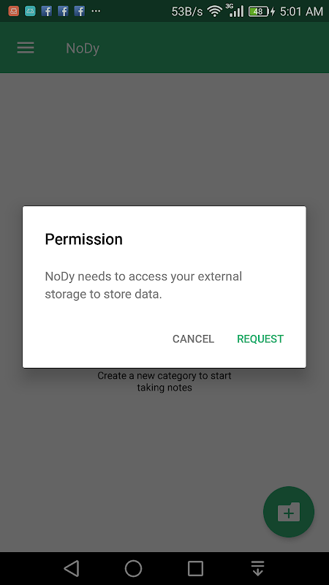Tap the Wi-Fi status icon
The height and width of the screenshot is (585, 329).
(214, 11)
